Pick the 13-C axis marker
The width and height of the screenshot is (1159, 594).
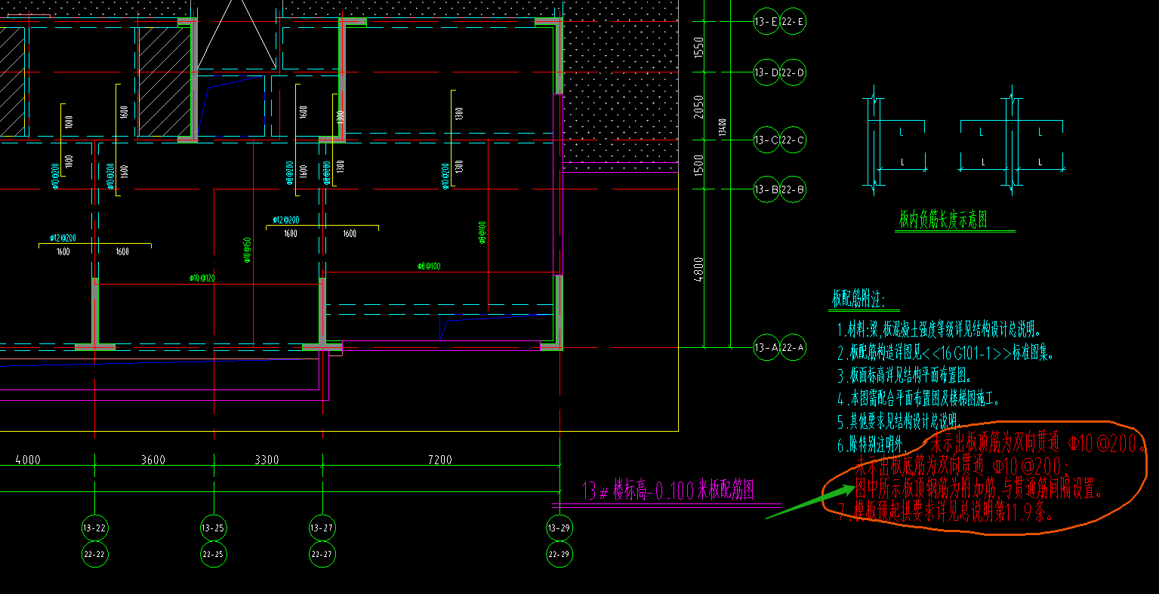[x=766, y=140]
